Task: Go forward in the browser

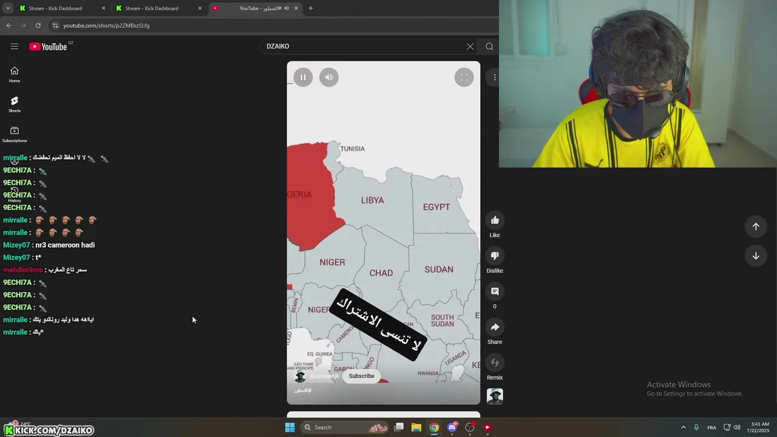Action: pyautogui.click(x=23, y=25)
